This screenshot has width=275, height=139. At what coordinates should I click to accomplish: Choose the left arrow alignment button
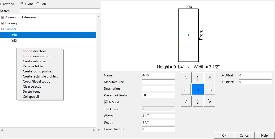click(x=186, y=90)
